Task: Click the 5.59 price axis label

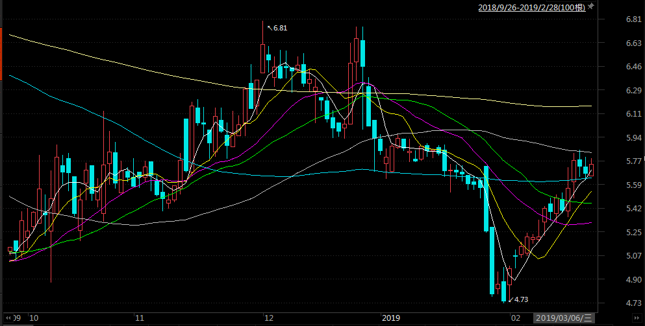Action: tap(633, 185)
